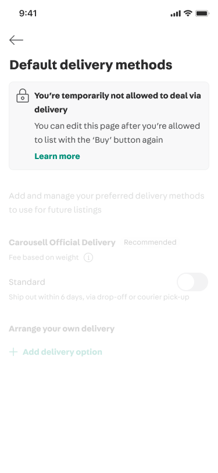Screen dimensions: 218x473
Task: Click the Fee based on weight text
Action: [44, 257]
